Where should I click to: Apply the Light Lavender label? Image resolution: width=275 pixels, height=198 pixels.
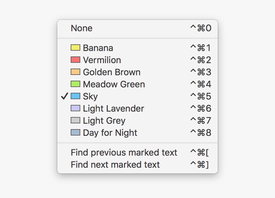tap(114, 109)
